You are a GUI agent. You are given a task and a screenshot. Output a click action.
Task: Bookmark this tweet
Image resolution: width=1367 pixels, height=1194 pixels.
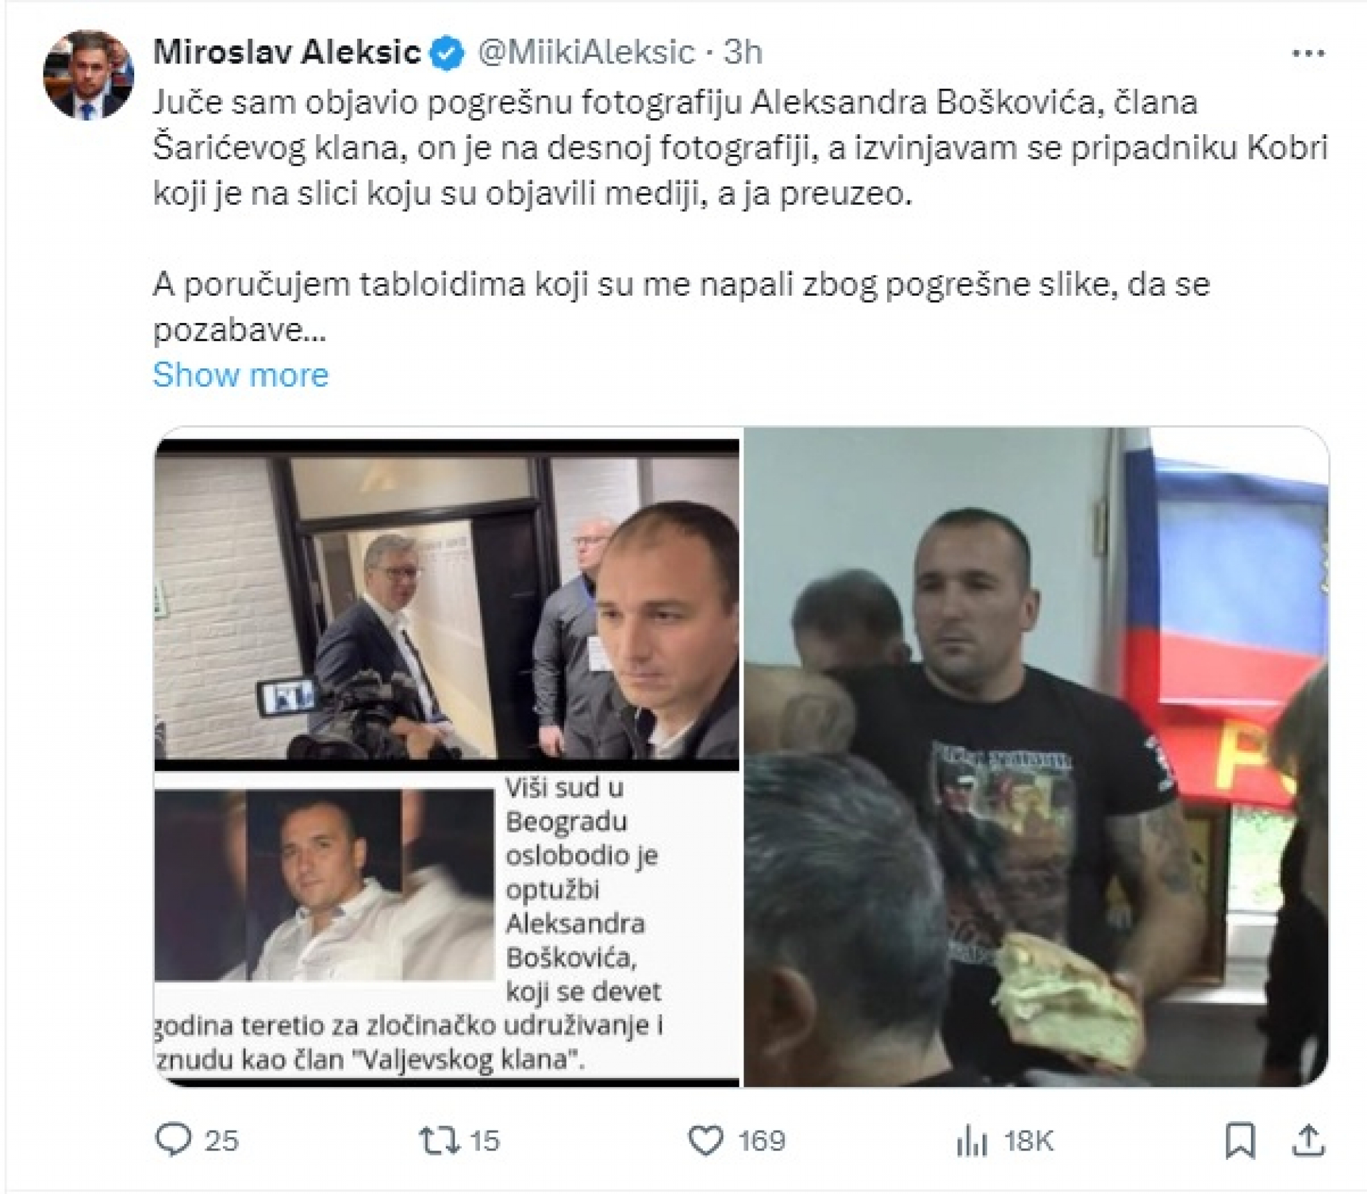click(x=1240, y=1141)
